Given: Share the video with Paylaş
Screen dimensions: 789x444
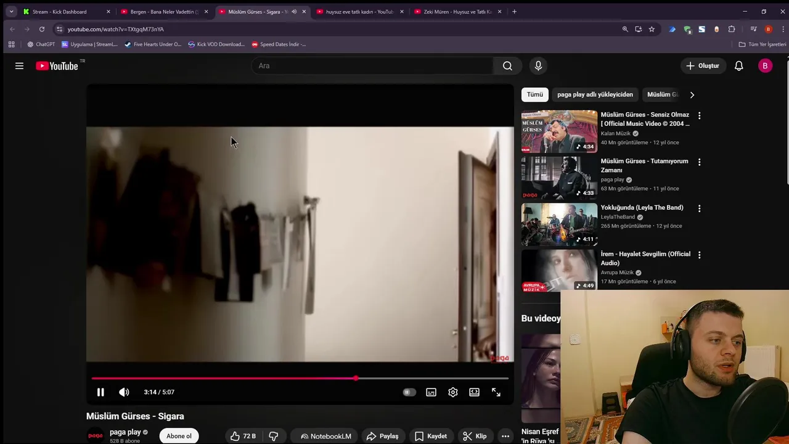Looking at the screenshot, I should click(x=382, y=436).
